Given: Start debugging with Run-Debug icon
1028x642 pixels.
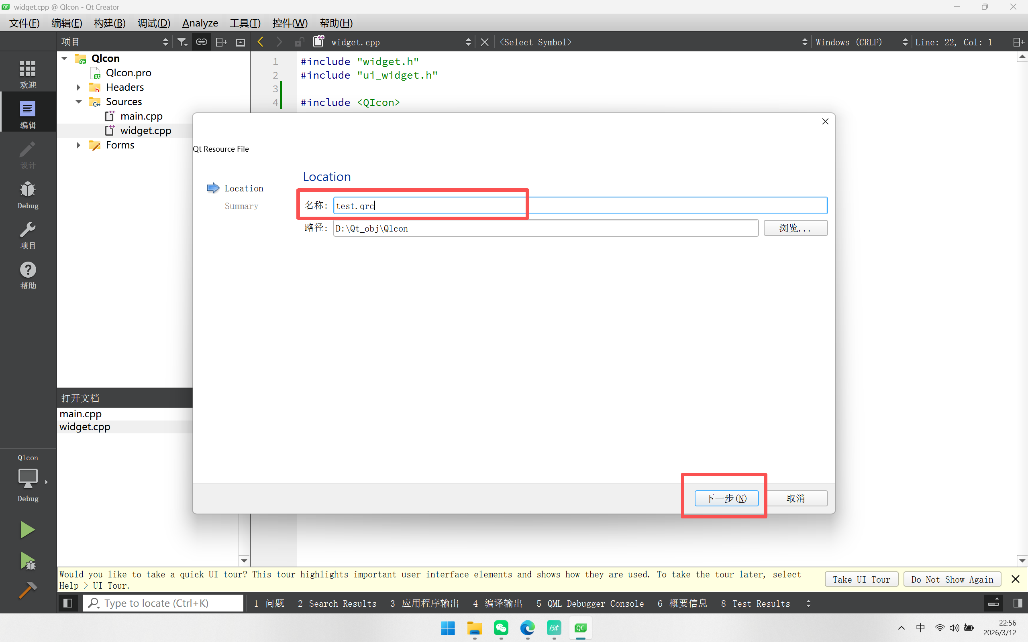Looking at the screenshot, I should click(28, 561).
